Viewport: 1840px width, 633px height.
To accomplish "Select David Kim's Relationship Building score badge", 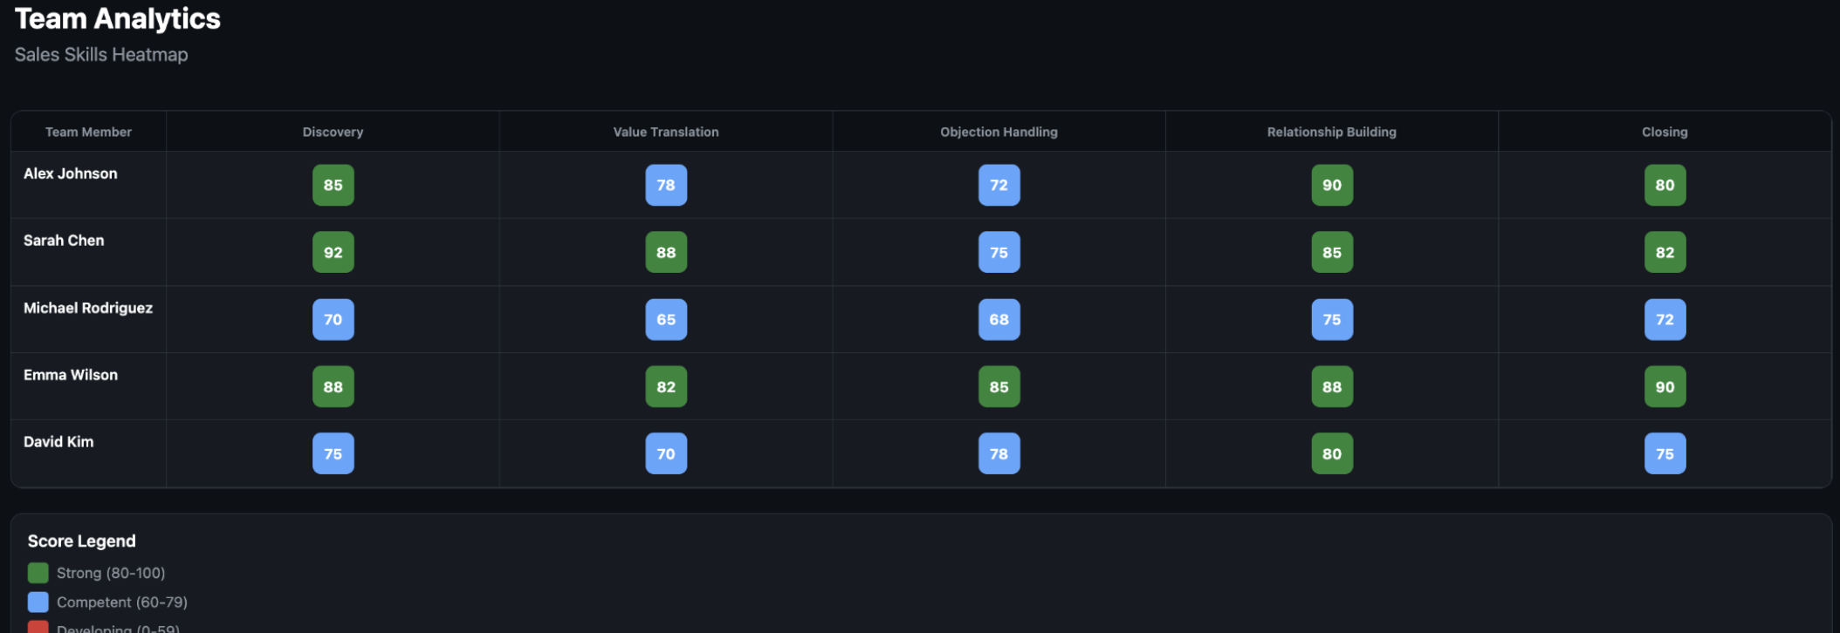I will 1332,453.
